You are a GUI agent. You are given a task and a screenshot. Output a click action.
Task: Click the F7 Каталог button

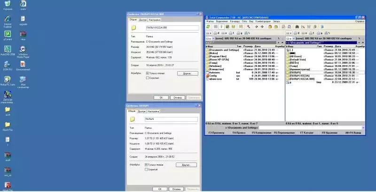click(307, 133)
